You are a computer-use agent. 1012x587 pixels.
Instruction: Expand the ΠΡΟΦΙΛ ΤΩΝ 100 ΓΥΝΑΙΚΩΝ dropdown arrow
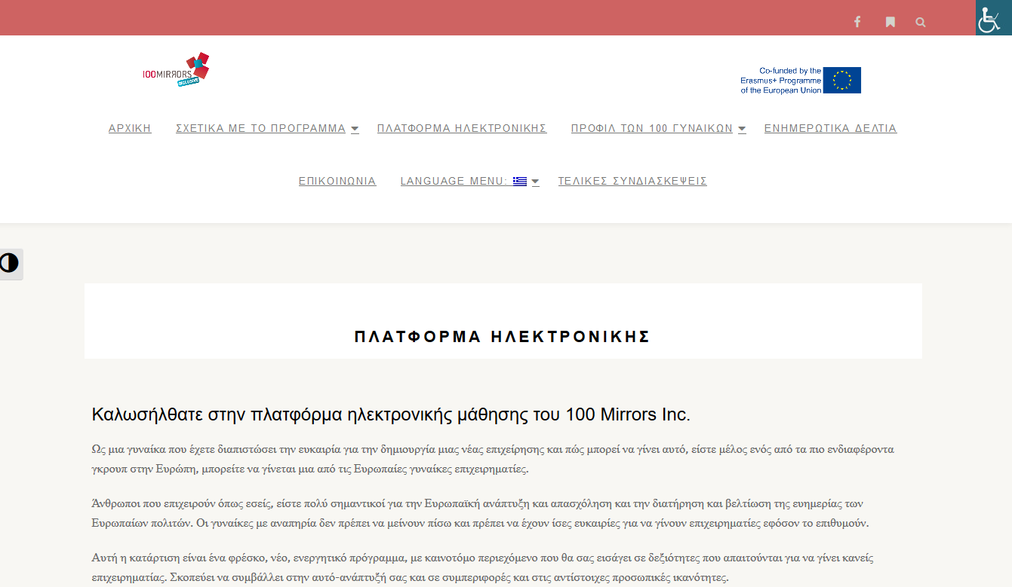(742, 129)
